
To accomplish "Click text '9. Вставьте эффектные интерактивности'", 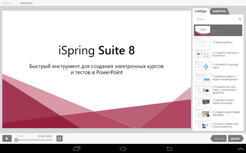I will [225, 125].
